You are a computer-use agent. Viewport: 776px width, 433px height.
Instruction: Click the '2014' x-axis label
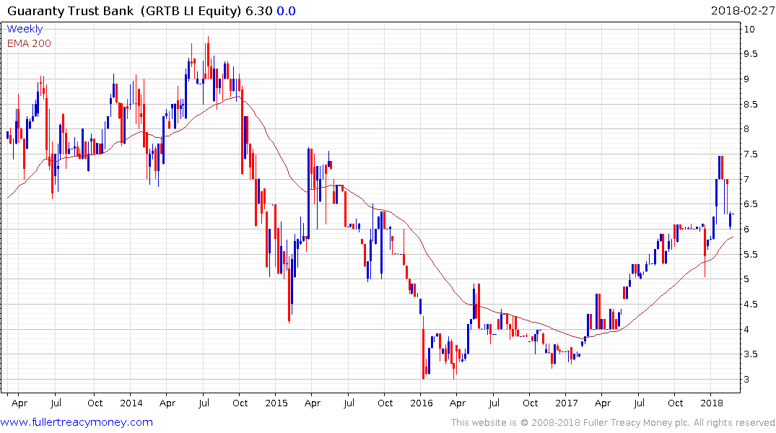(131, 403)
